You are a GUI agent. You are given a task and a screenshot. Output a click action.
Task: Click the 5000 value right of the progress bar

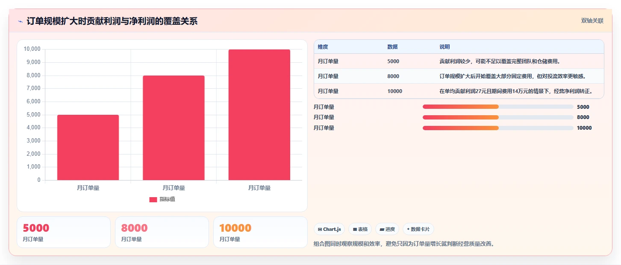click(x=583, y=107)
